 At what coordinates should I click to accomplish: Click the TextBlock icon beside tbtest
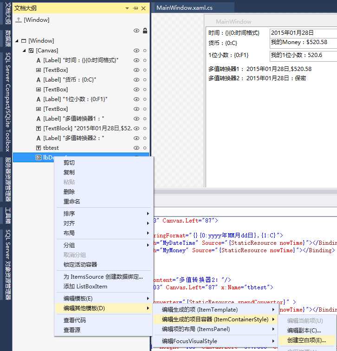click(x=39, y=148)
